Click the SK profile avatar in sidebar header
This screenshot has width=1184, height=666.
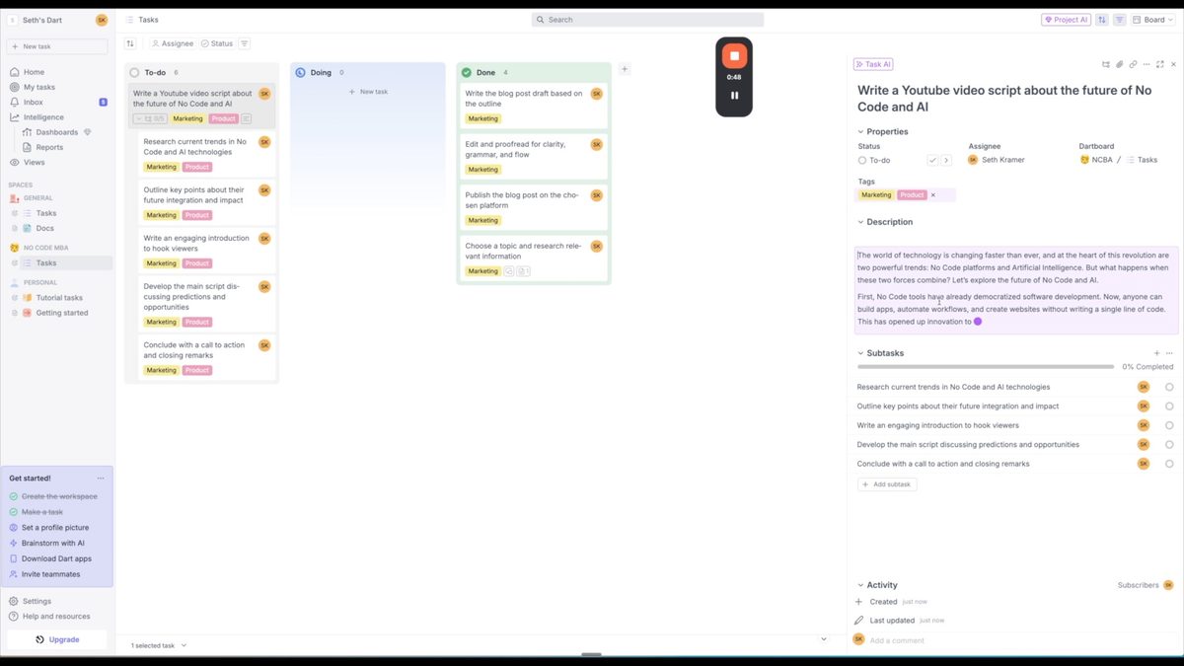point(102,20)
